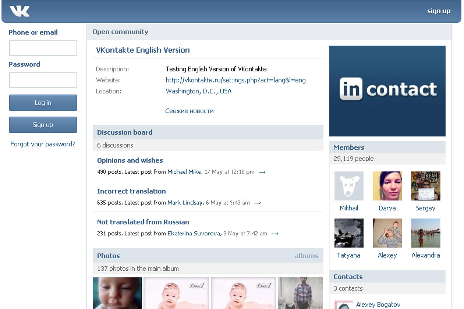
Task: Click the Alexey name link under Members
Action: coord(387,255)
